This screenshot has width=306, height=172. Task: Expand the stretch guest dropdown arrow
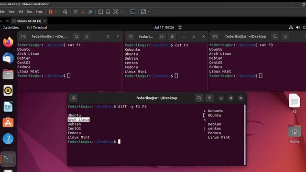coord(149,12)
